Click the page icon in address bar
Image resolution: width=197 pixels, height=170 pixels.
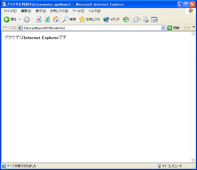pos(20,28)
